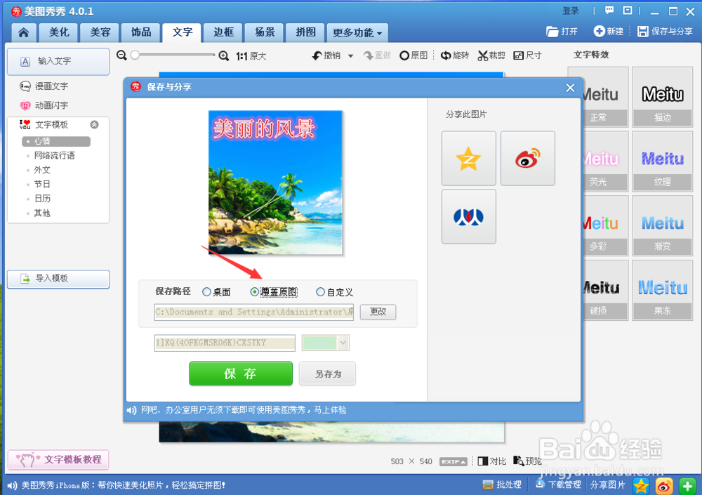
Task: Go to the home tab icon
Action: (24, 32)
